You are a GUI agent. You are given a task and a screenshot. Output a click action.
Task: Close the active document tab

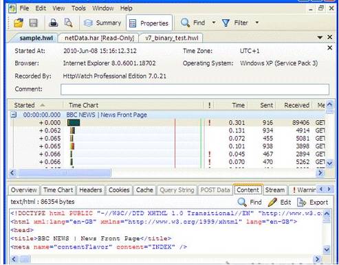[329, 37]
